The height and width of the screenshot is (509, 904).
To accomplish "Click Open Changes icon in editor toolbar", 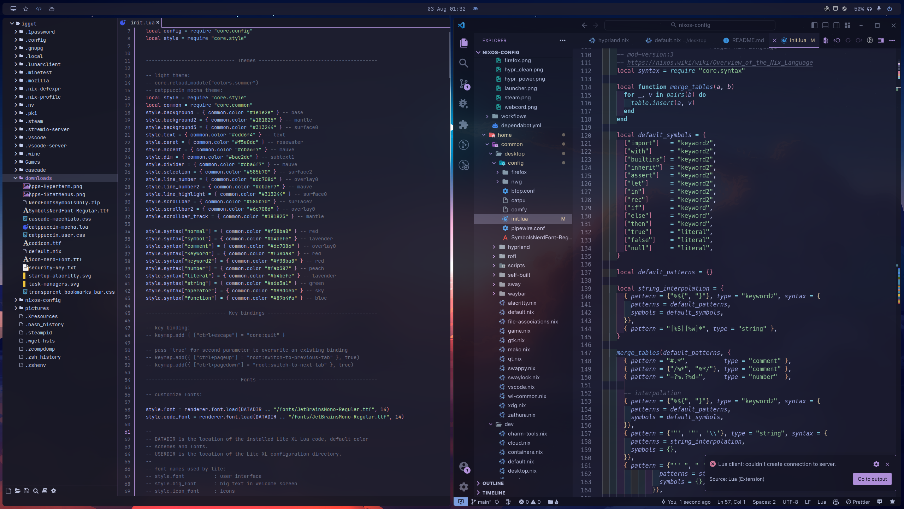I will coord(826,40).
